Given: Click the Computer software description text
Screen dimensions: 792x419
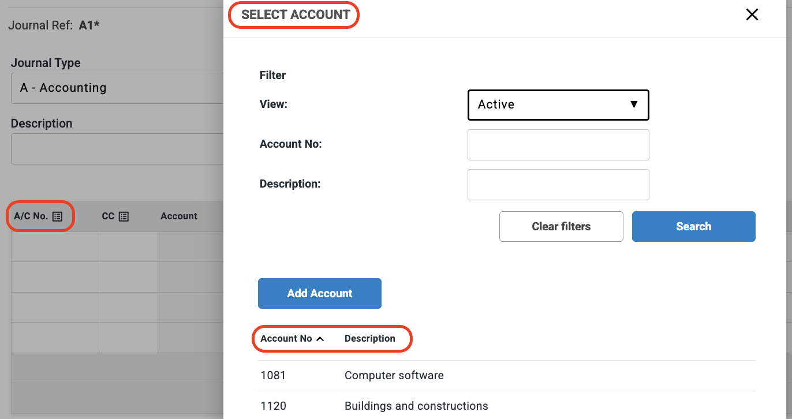Looking at the screenshot, I should coord(394,376).
